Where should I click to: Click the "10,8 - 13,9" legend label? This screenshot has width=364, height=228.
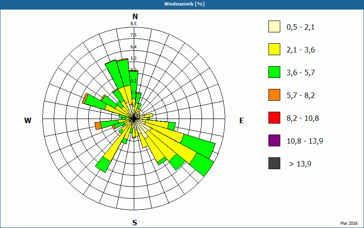305,141
